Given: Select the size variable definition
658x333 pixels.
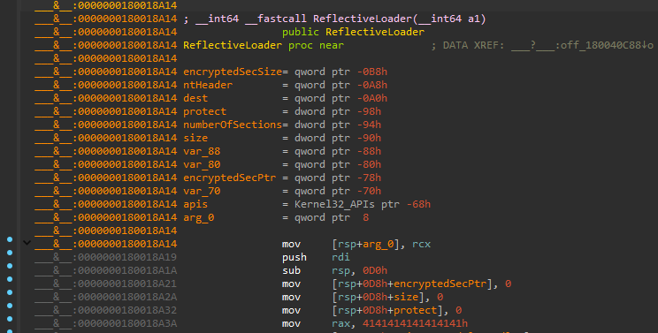Looking at the screenshot, I should [195, 138].
